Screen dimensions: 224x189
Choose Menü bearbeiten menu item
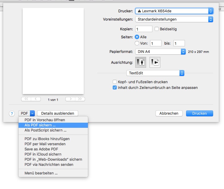pos(53,173)
